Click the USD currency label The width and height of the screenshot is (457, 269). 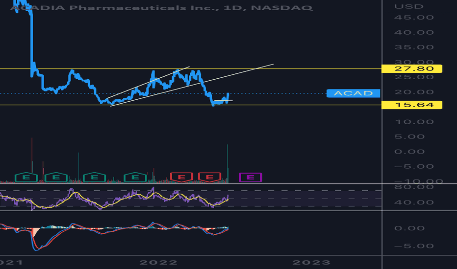[408, 6]
